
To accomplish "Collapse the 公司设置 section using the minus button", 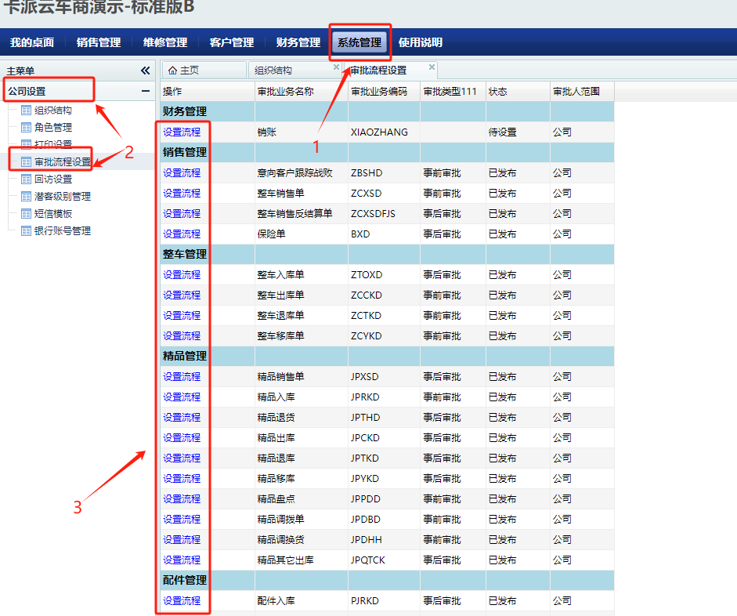I will tap(145, 92).
